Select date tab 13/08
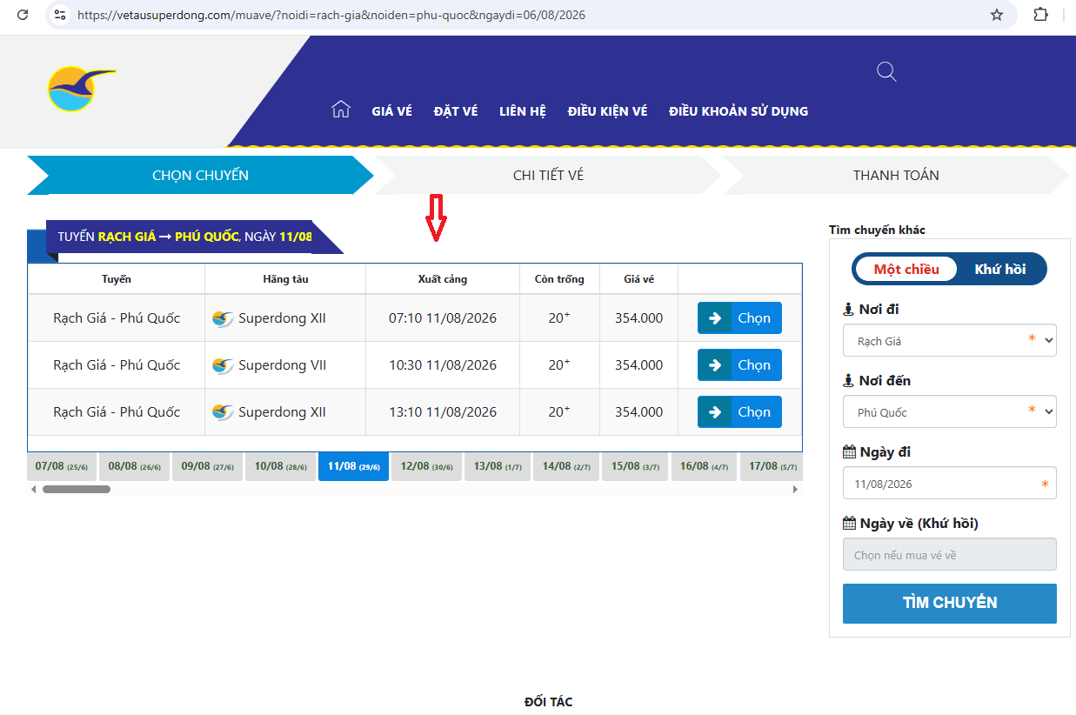 498,466
